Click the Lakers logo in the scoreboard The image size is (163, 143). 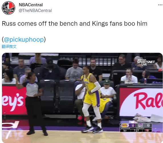(125, 125)
